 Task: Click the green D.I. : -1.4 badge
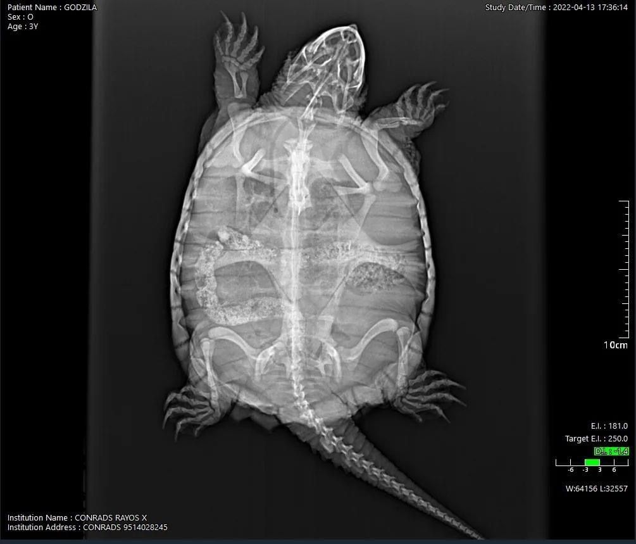coord(611,452)
